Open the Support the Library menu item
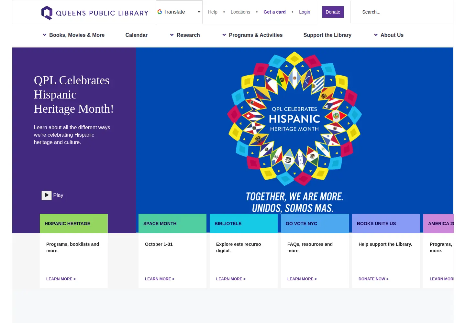This screenshot has height=323, width=466. pyautogui.click(x=327, y=35)
